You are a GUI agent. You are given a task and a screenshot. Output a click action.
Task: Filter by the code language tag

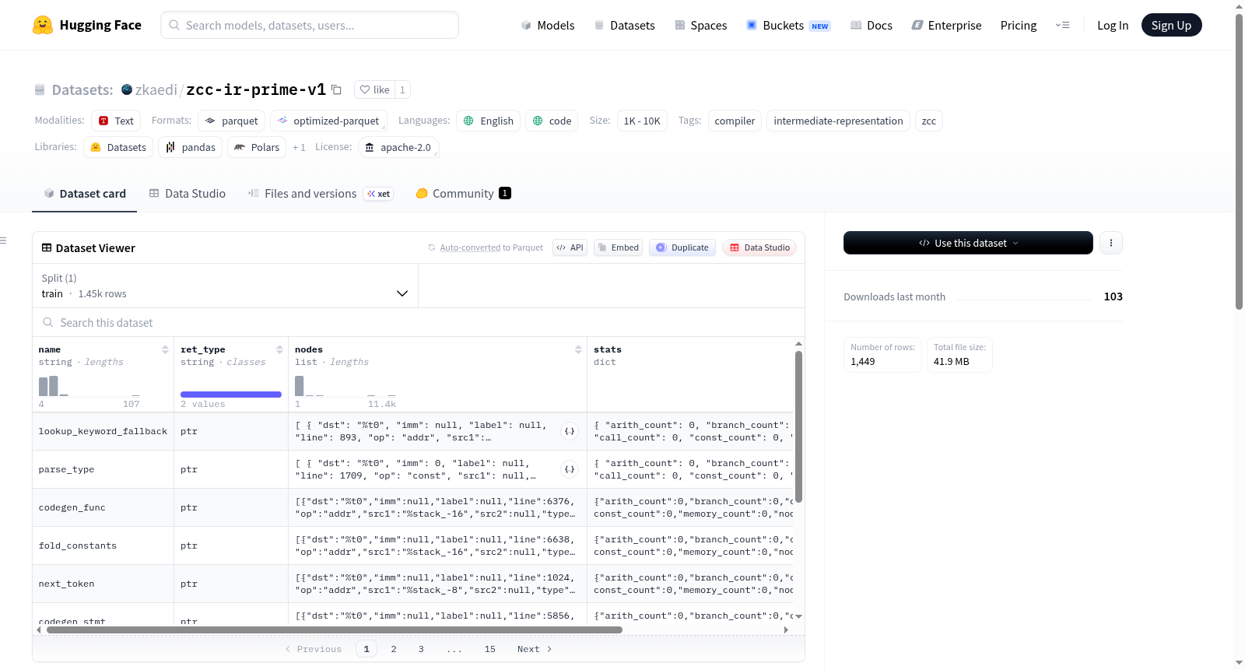[x=552, y=121]
